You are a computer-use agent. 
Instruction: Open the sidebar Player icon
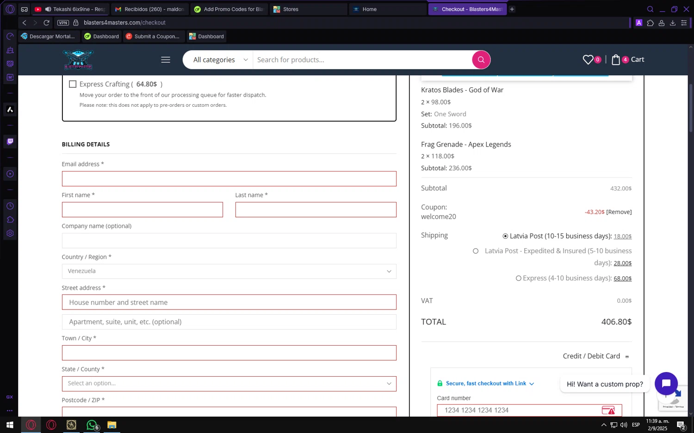pyautogui.click(x=10, y=174)
